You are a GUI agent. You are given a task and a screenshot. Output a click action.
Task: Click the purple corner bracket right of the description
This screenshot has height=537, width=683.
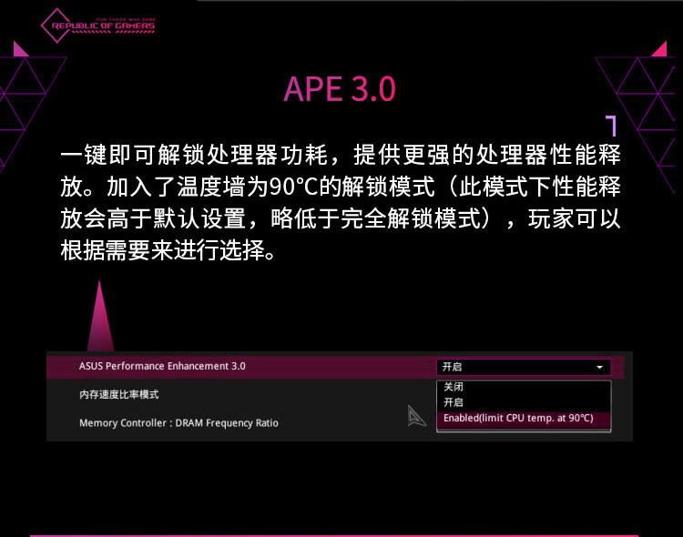[x=612, y=126]
